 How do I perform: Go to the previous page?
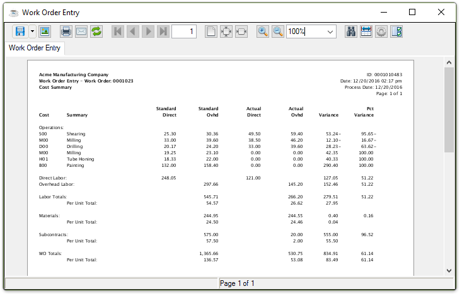[132, 31]
